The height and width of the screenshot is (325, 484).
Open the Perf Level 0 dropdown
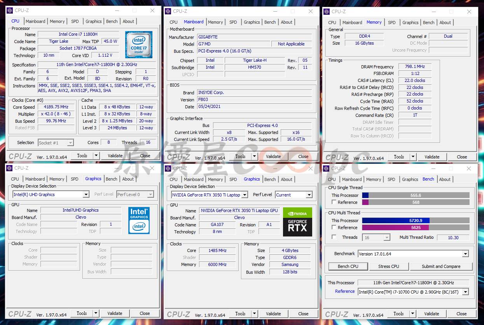[x=151, y=195]
